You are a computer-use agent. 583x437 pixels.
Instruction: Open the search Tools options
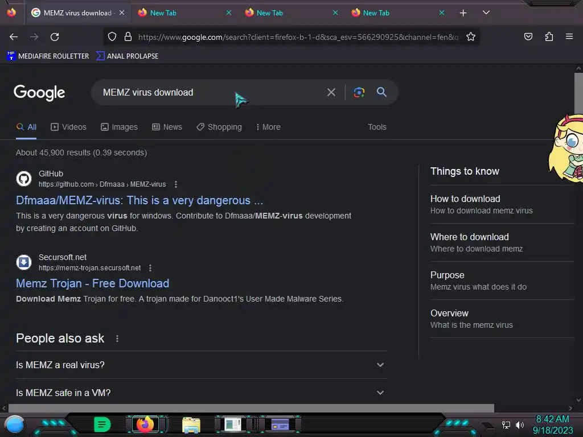point(377,127)
